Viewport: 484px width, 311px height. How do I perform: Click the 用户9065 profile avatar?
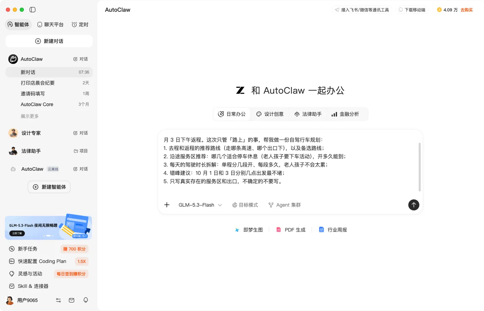[x=10, y=300]
